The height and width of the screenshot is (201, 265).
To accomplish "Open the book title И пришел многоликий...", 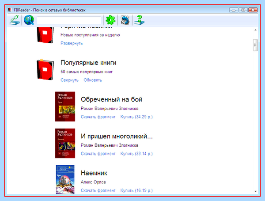I will [x=117, y=136].
